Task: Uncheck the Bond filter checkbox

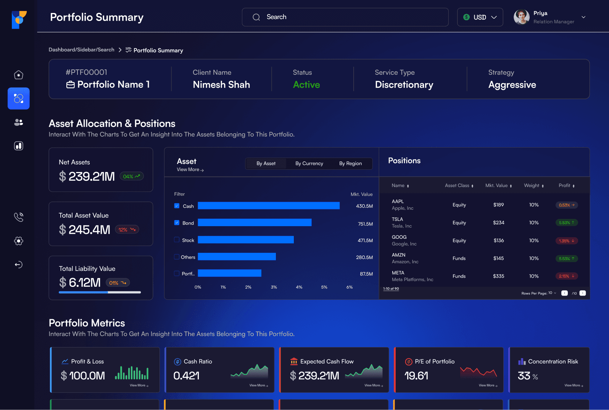Action: [177, 222]
